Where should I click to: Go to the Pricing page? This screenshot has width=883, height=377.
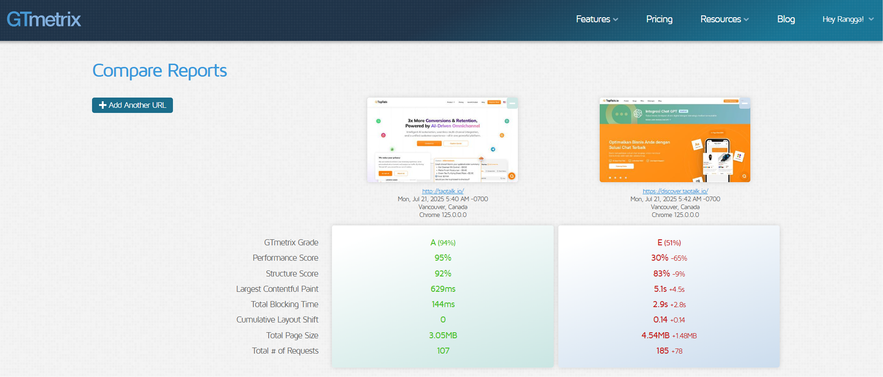coord(659,19)
